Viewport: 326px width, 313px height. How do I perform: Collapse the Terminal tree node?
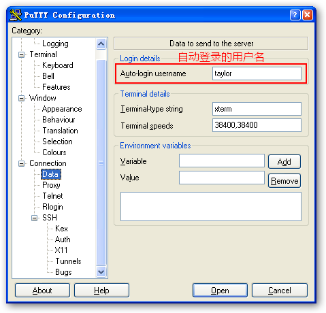point(21,54)
